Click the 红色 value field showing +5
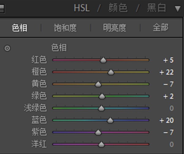The width and height of the screenshot is (184, 154). 168,60
